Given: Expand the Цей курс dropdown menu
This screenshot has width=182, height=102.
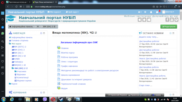Looking at the screenshot, I should [72, 12].
